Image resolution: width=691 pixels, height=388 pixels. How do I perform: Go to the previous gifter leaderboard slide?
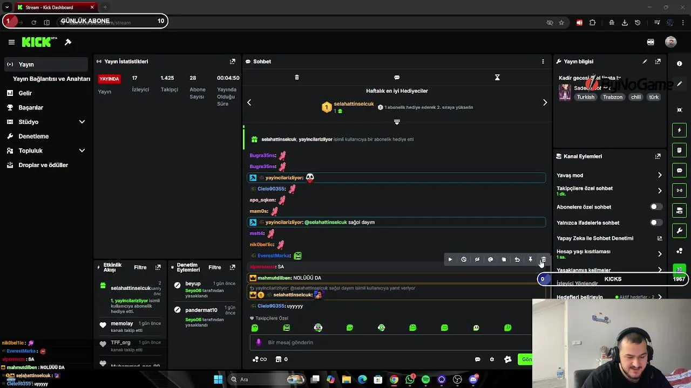(249, 102)
